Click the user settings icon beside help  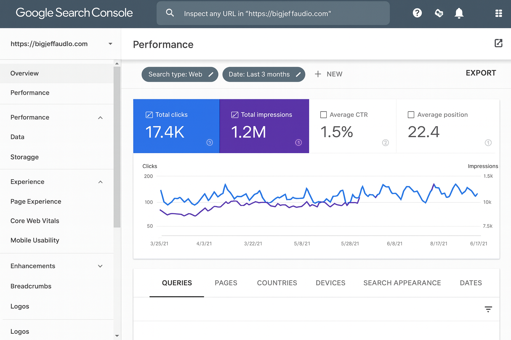point(439,13)
